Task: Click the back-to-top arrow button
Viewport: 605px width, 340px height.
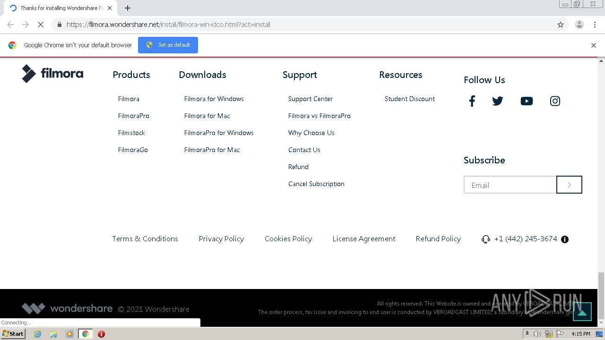Action: pos(582,312)
